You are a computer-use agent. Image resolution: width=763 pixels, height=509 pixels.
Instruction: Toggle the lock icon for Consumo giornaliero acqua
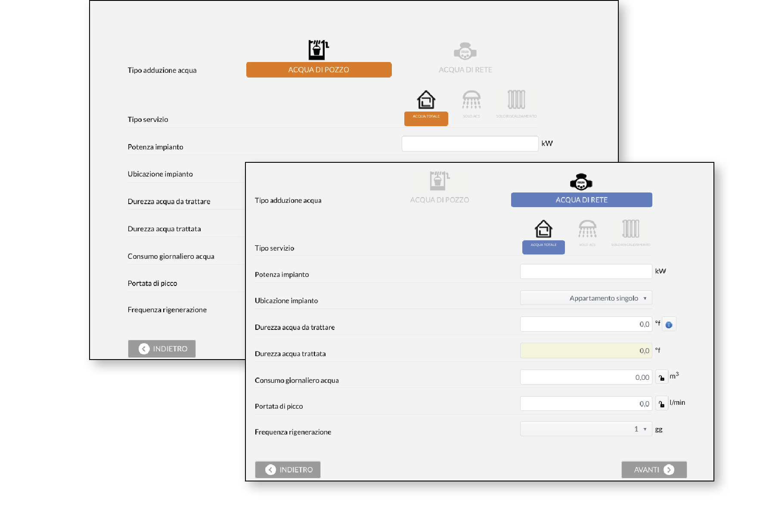(x=661, y=378)
